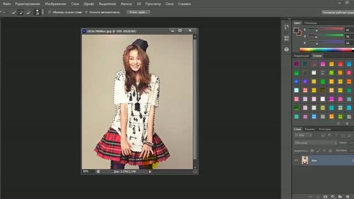Apply the first purple style swatch
Screen dimensions: 354x199
[x=296, y=64]
